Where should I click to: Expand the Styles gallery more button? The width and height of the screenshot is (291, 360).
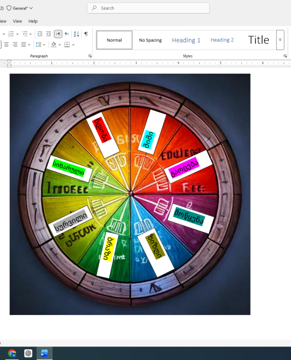click(280, 40)
